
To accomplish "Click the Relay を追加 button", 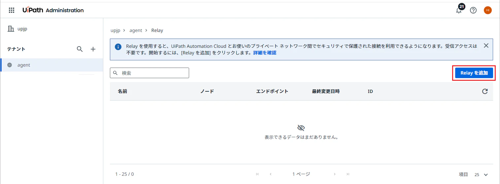I will pyautogui.click(x=474, y=73).
